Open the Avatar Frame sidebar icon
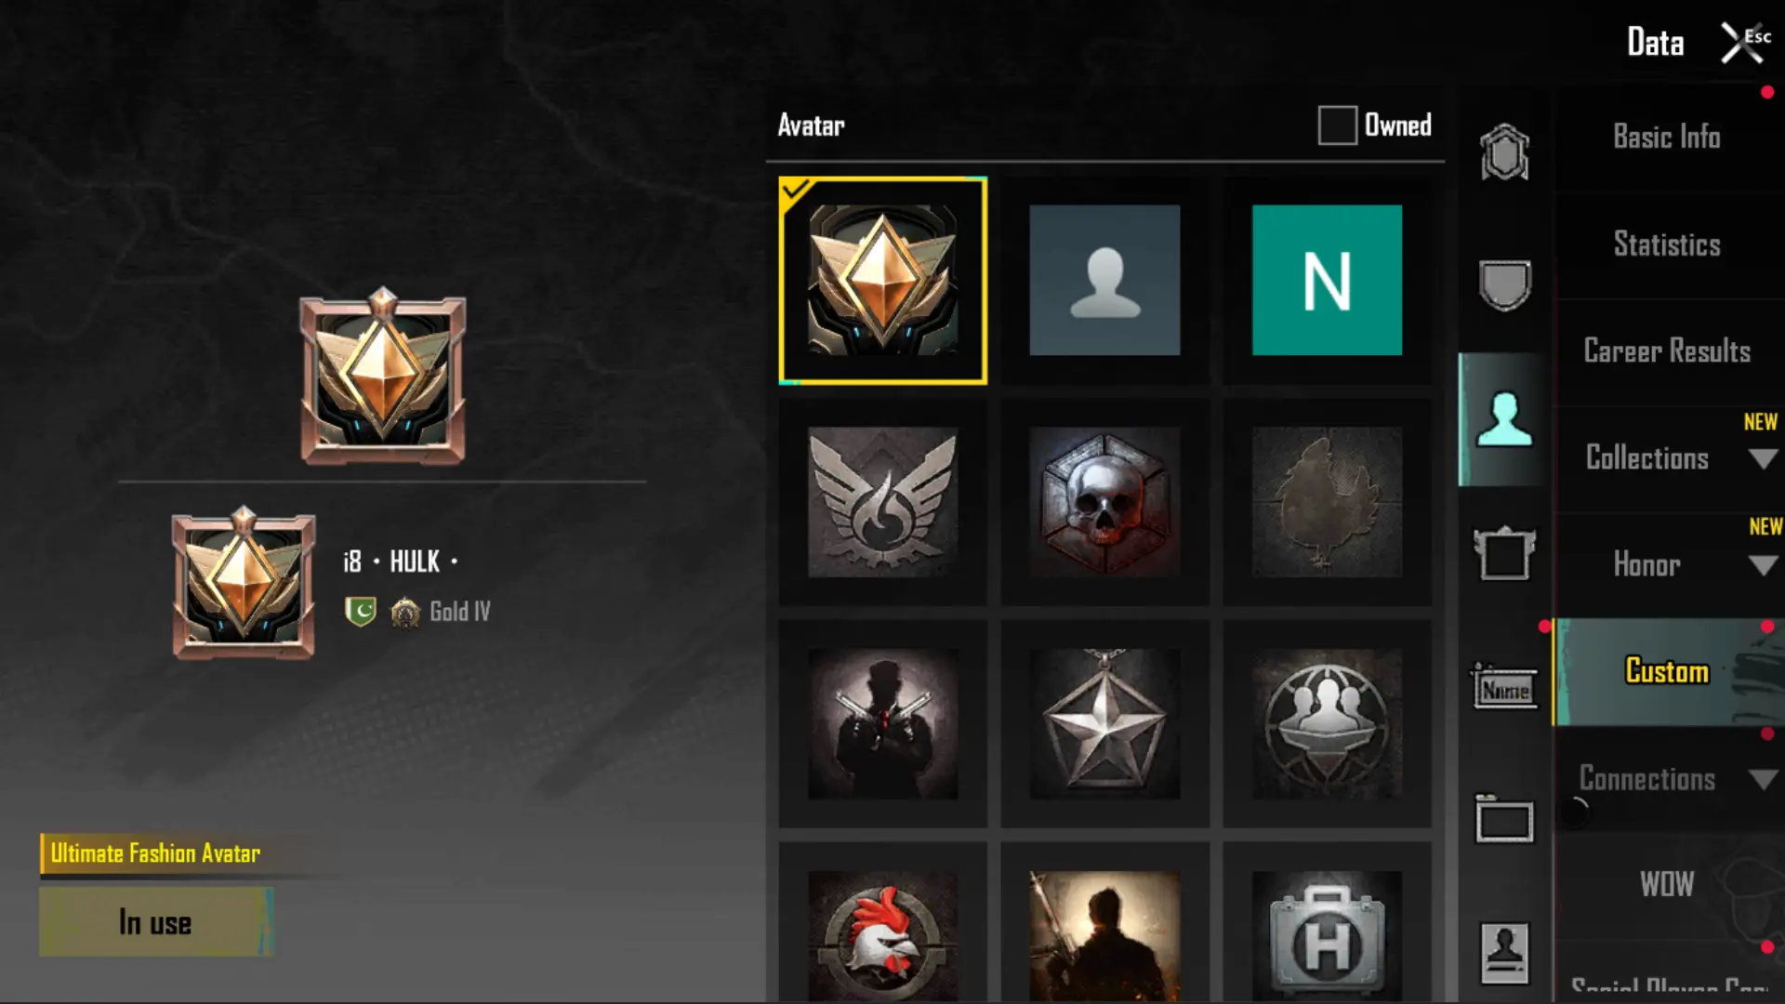1785x1004 pixels. [1504, 554]
